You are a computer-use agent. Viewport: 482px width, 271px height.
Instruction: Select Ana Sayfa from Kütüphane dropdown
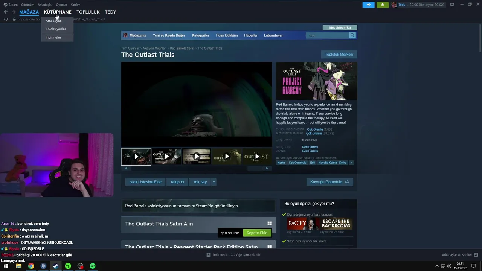click(57, 21)
